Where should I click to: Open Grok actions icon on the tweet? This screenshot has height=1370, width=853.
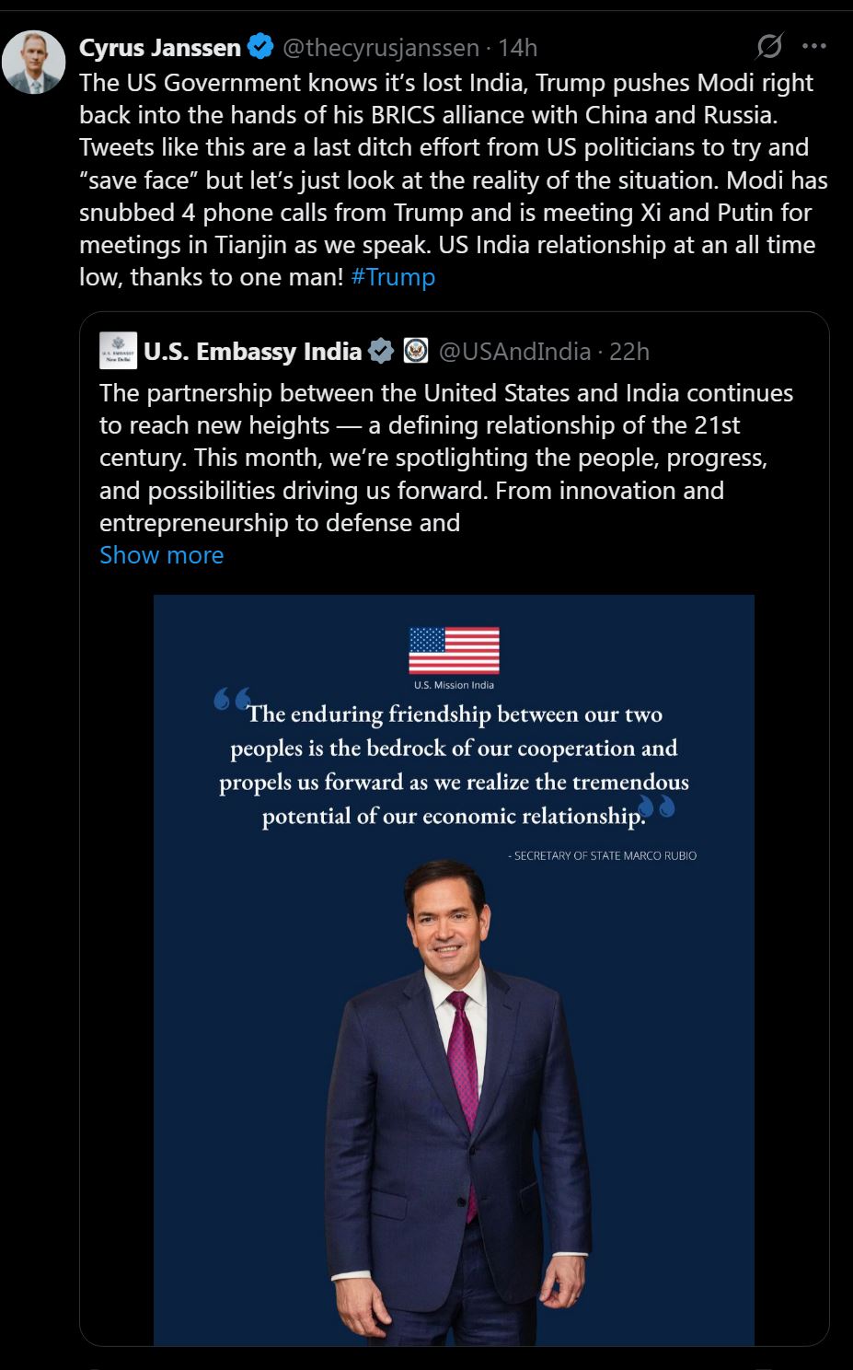tap(769, 46)
